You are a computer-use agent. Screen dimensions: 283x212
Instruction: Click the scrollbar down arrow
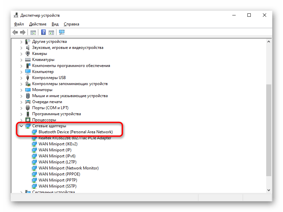tap(269, 190)
